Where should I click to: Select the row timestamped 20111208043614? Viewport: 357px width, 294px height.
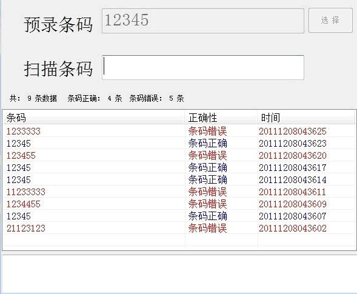(x=179, y=179)
